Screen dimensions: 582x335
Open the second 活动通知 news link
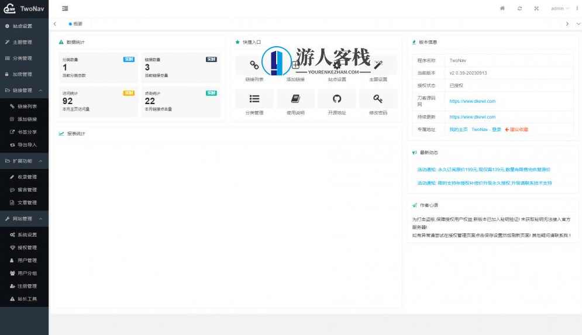pyautogui.click(x=484, y=183)
